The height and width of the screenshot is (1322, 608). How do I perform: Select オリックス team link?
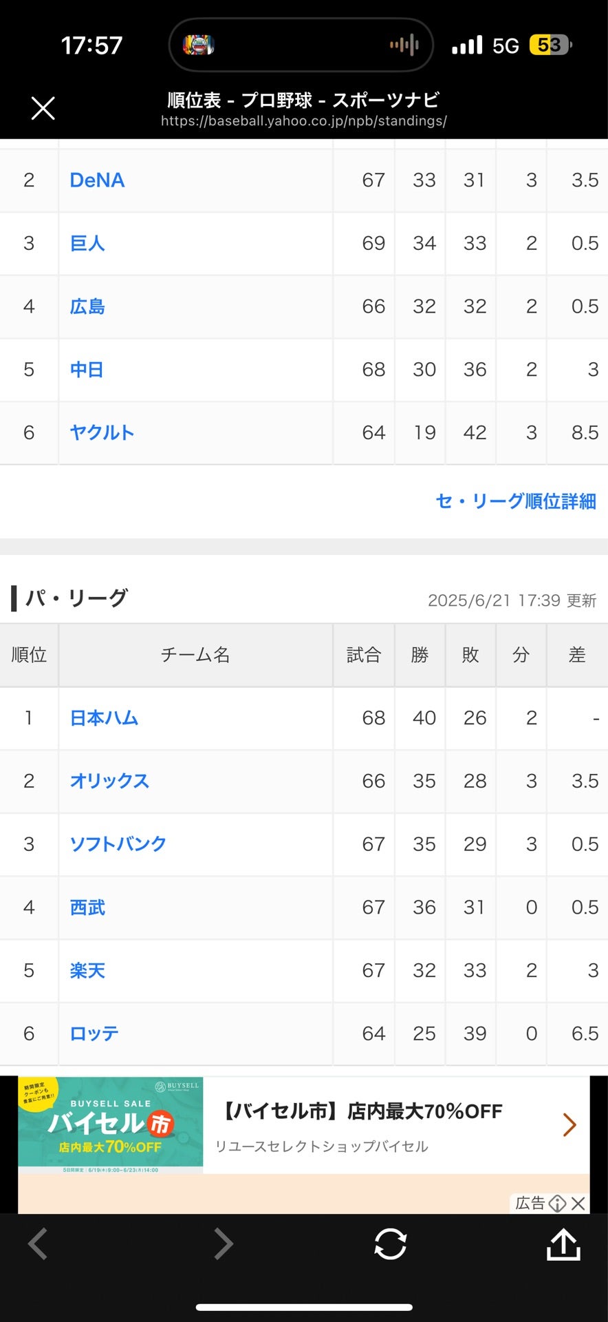(x=109, y=781)
